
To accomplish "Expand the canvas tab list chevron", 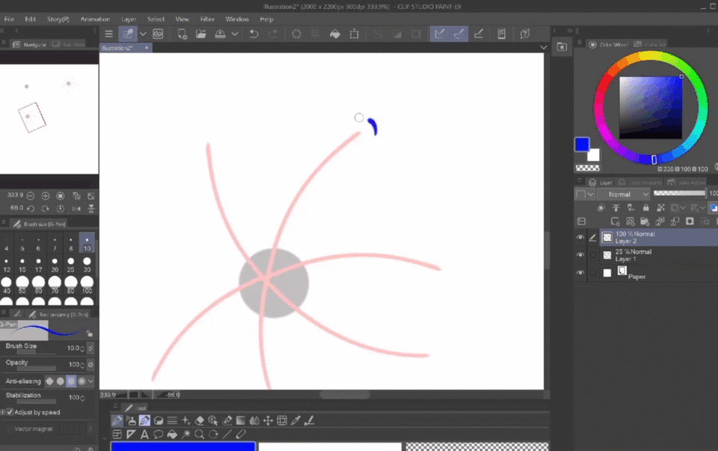I will (544, 47).
